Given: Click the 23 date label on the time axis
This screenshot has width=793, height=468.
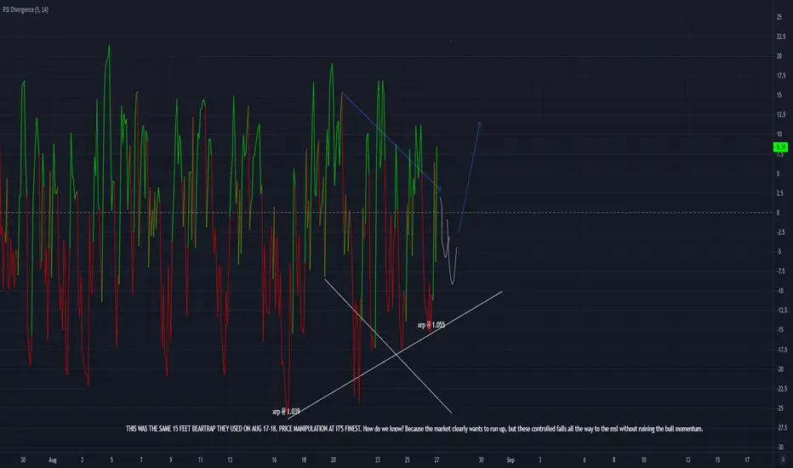Looking at the screenshot, I should 377,459.
